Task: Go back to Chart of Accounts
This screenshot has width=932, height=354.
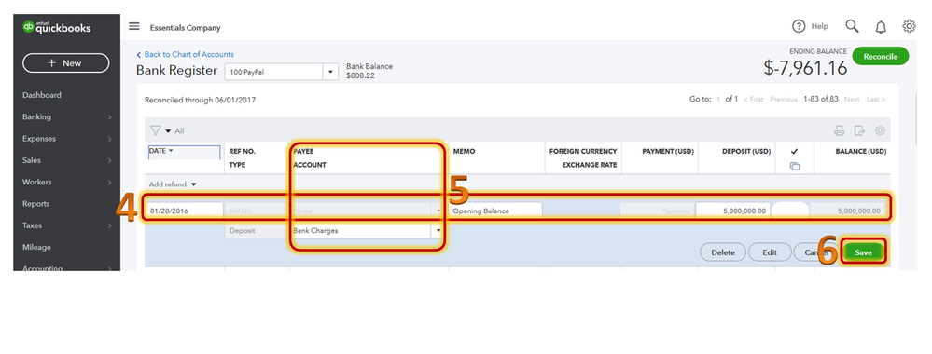Action: pyautogui.click(x=185, y=54)
